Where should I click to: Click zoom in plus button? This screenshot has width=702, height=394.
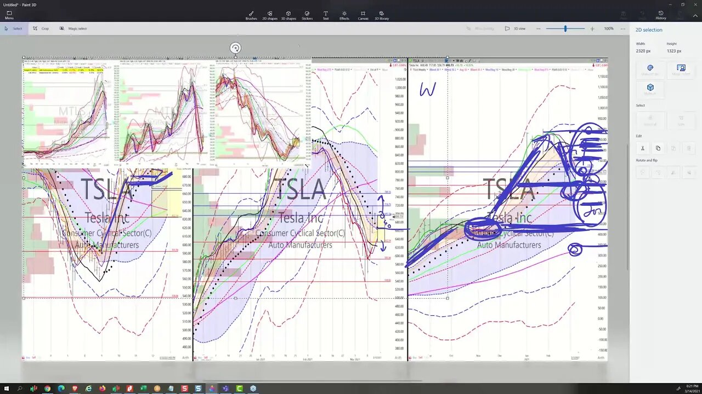[592, 28]
